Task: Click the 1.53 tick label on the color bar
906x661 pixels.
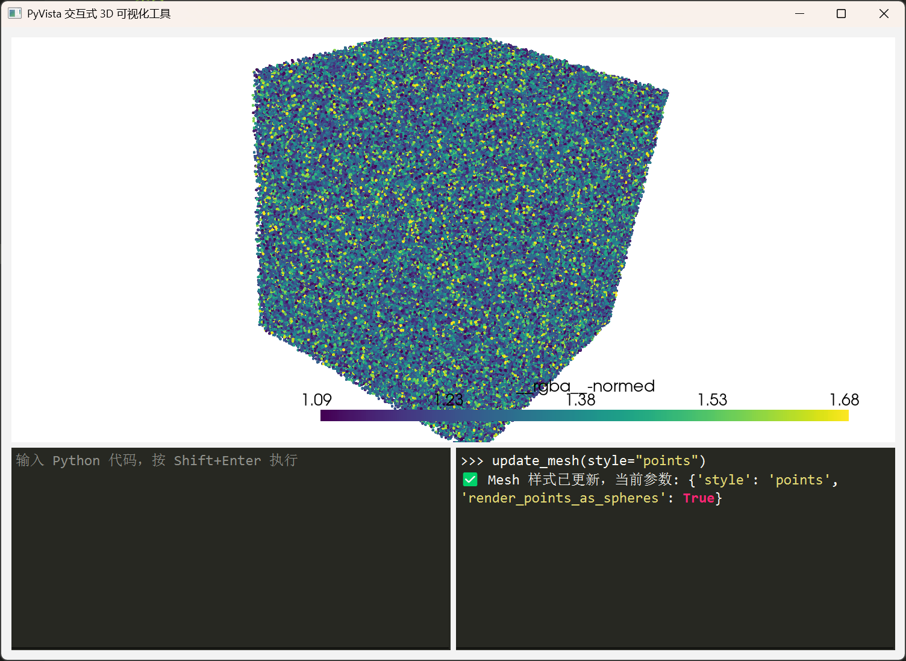Action: [712, 399]
